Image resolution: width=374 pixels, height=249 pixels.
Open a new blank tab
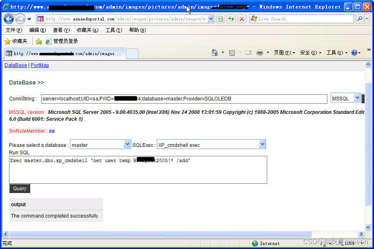coord(132,53)
